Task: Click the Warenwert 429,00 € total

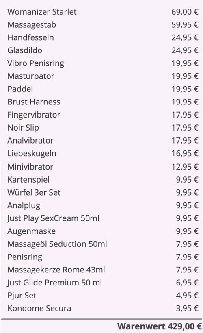Action: 159,326
